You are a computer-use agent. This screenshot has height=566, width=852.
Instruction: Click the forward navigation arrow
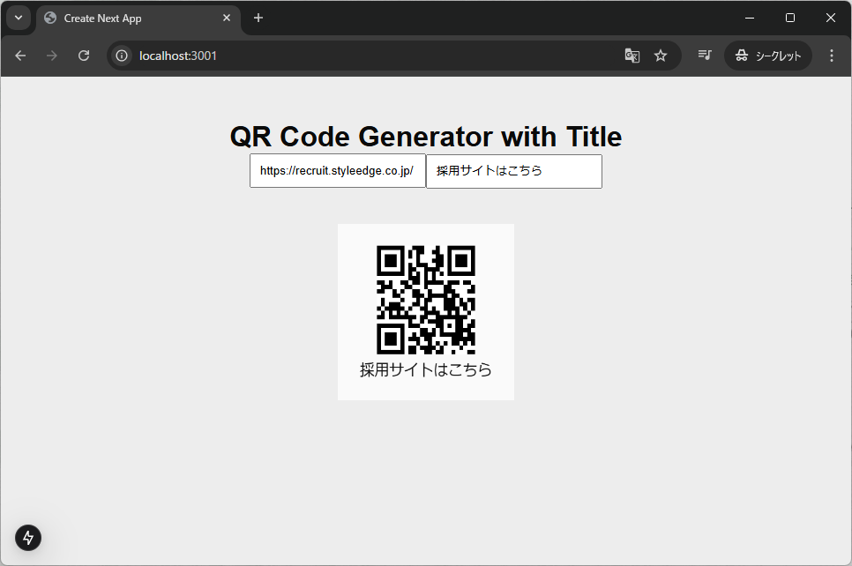pyautogui.click(x=52, y=56)
